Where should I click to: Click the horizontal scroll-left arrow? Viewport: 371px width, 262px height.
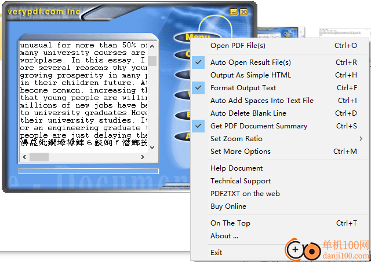(x=24, y=157)
